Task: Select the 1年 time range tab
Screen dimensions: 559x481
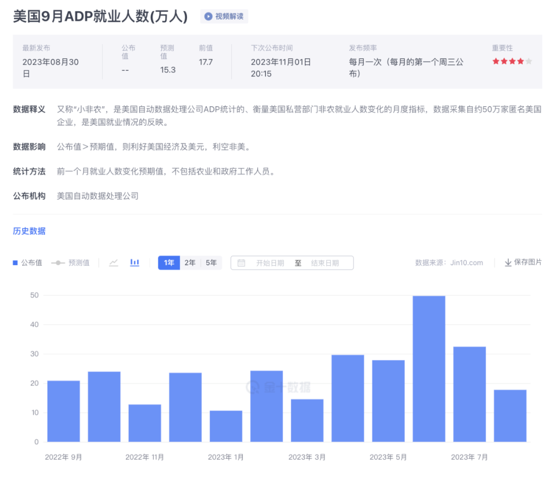Action: click(x=169, y=263)
